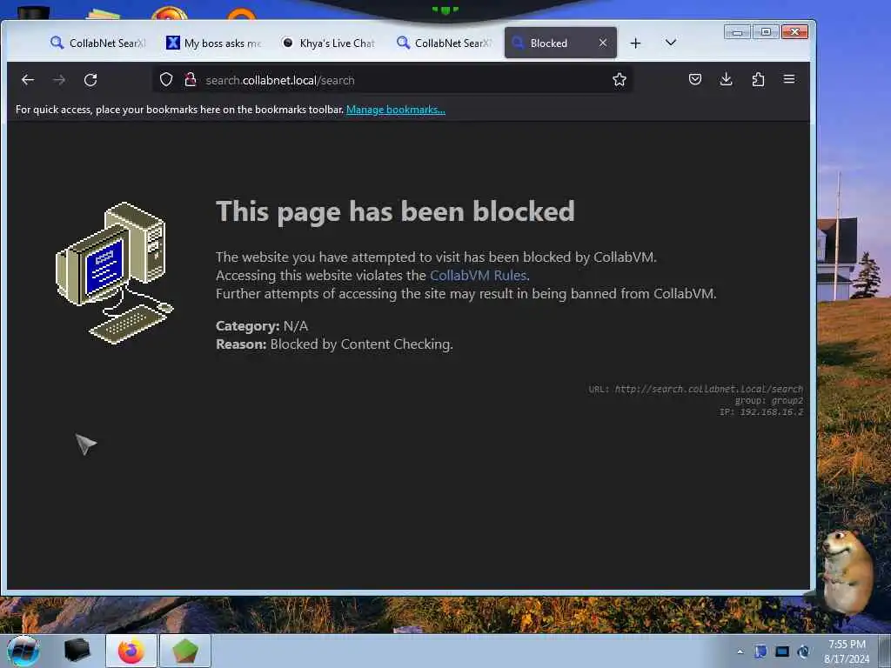The width and height of the screenshot is (891, 668).
Task: Close the Blocked tab
Action: point(603,43)
